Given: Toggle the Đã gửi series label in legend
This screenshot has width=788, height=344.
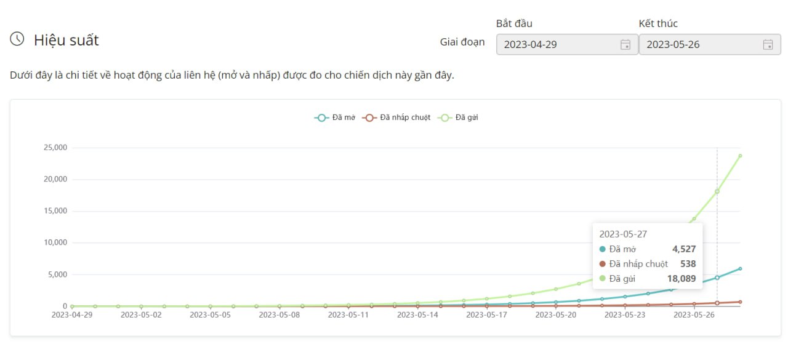Looking at the screenshot, I should (x=467, y=118).
